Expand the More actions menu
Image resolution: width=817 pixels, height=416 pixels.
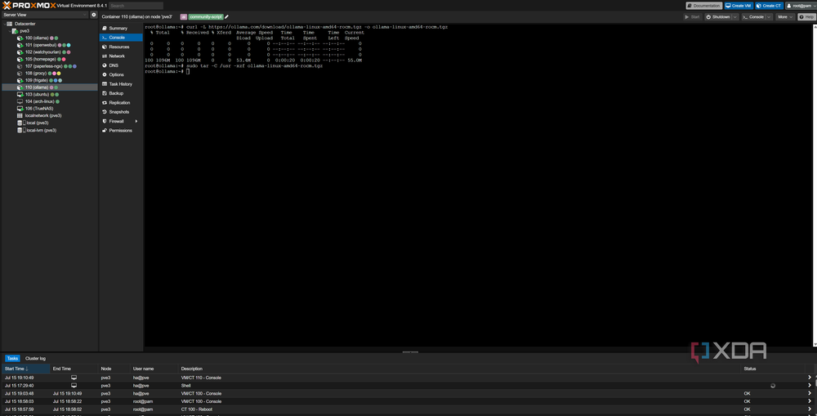click(784, 16)
